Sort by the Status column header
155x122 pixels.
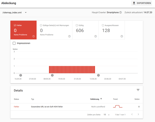pyautogui.click(x=16, y=99)
